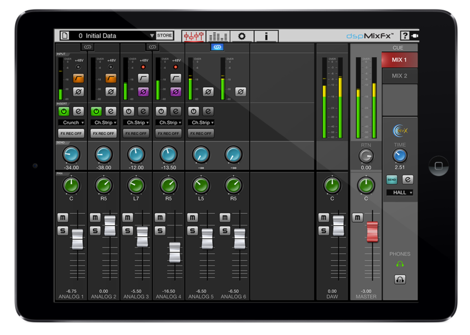Image resolution: width=470 pixels, height=335 pixels.
Task: Expand Analog 3 Ch.Strip dropdown
Action: [136, 122]
